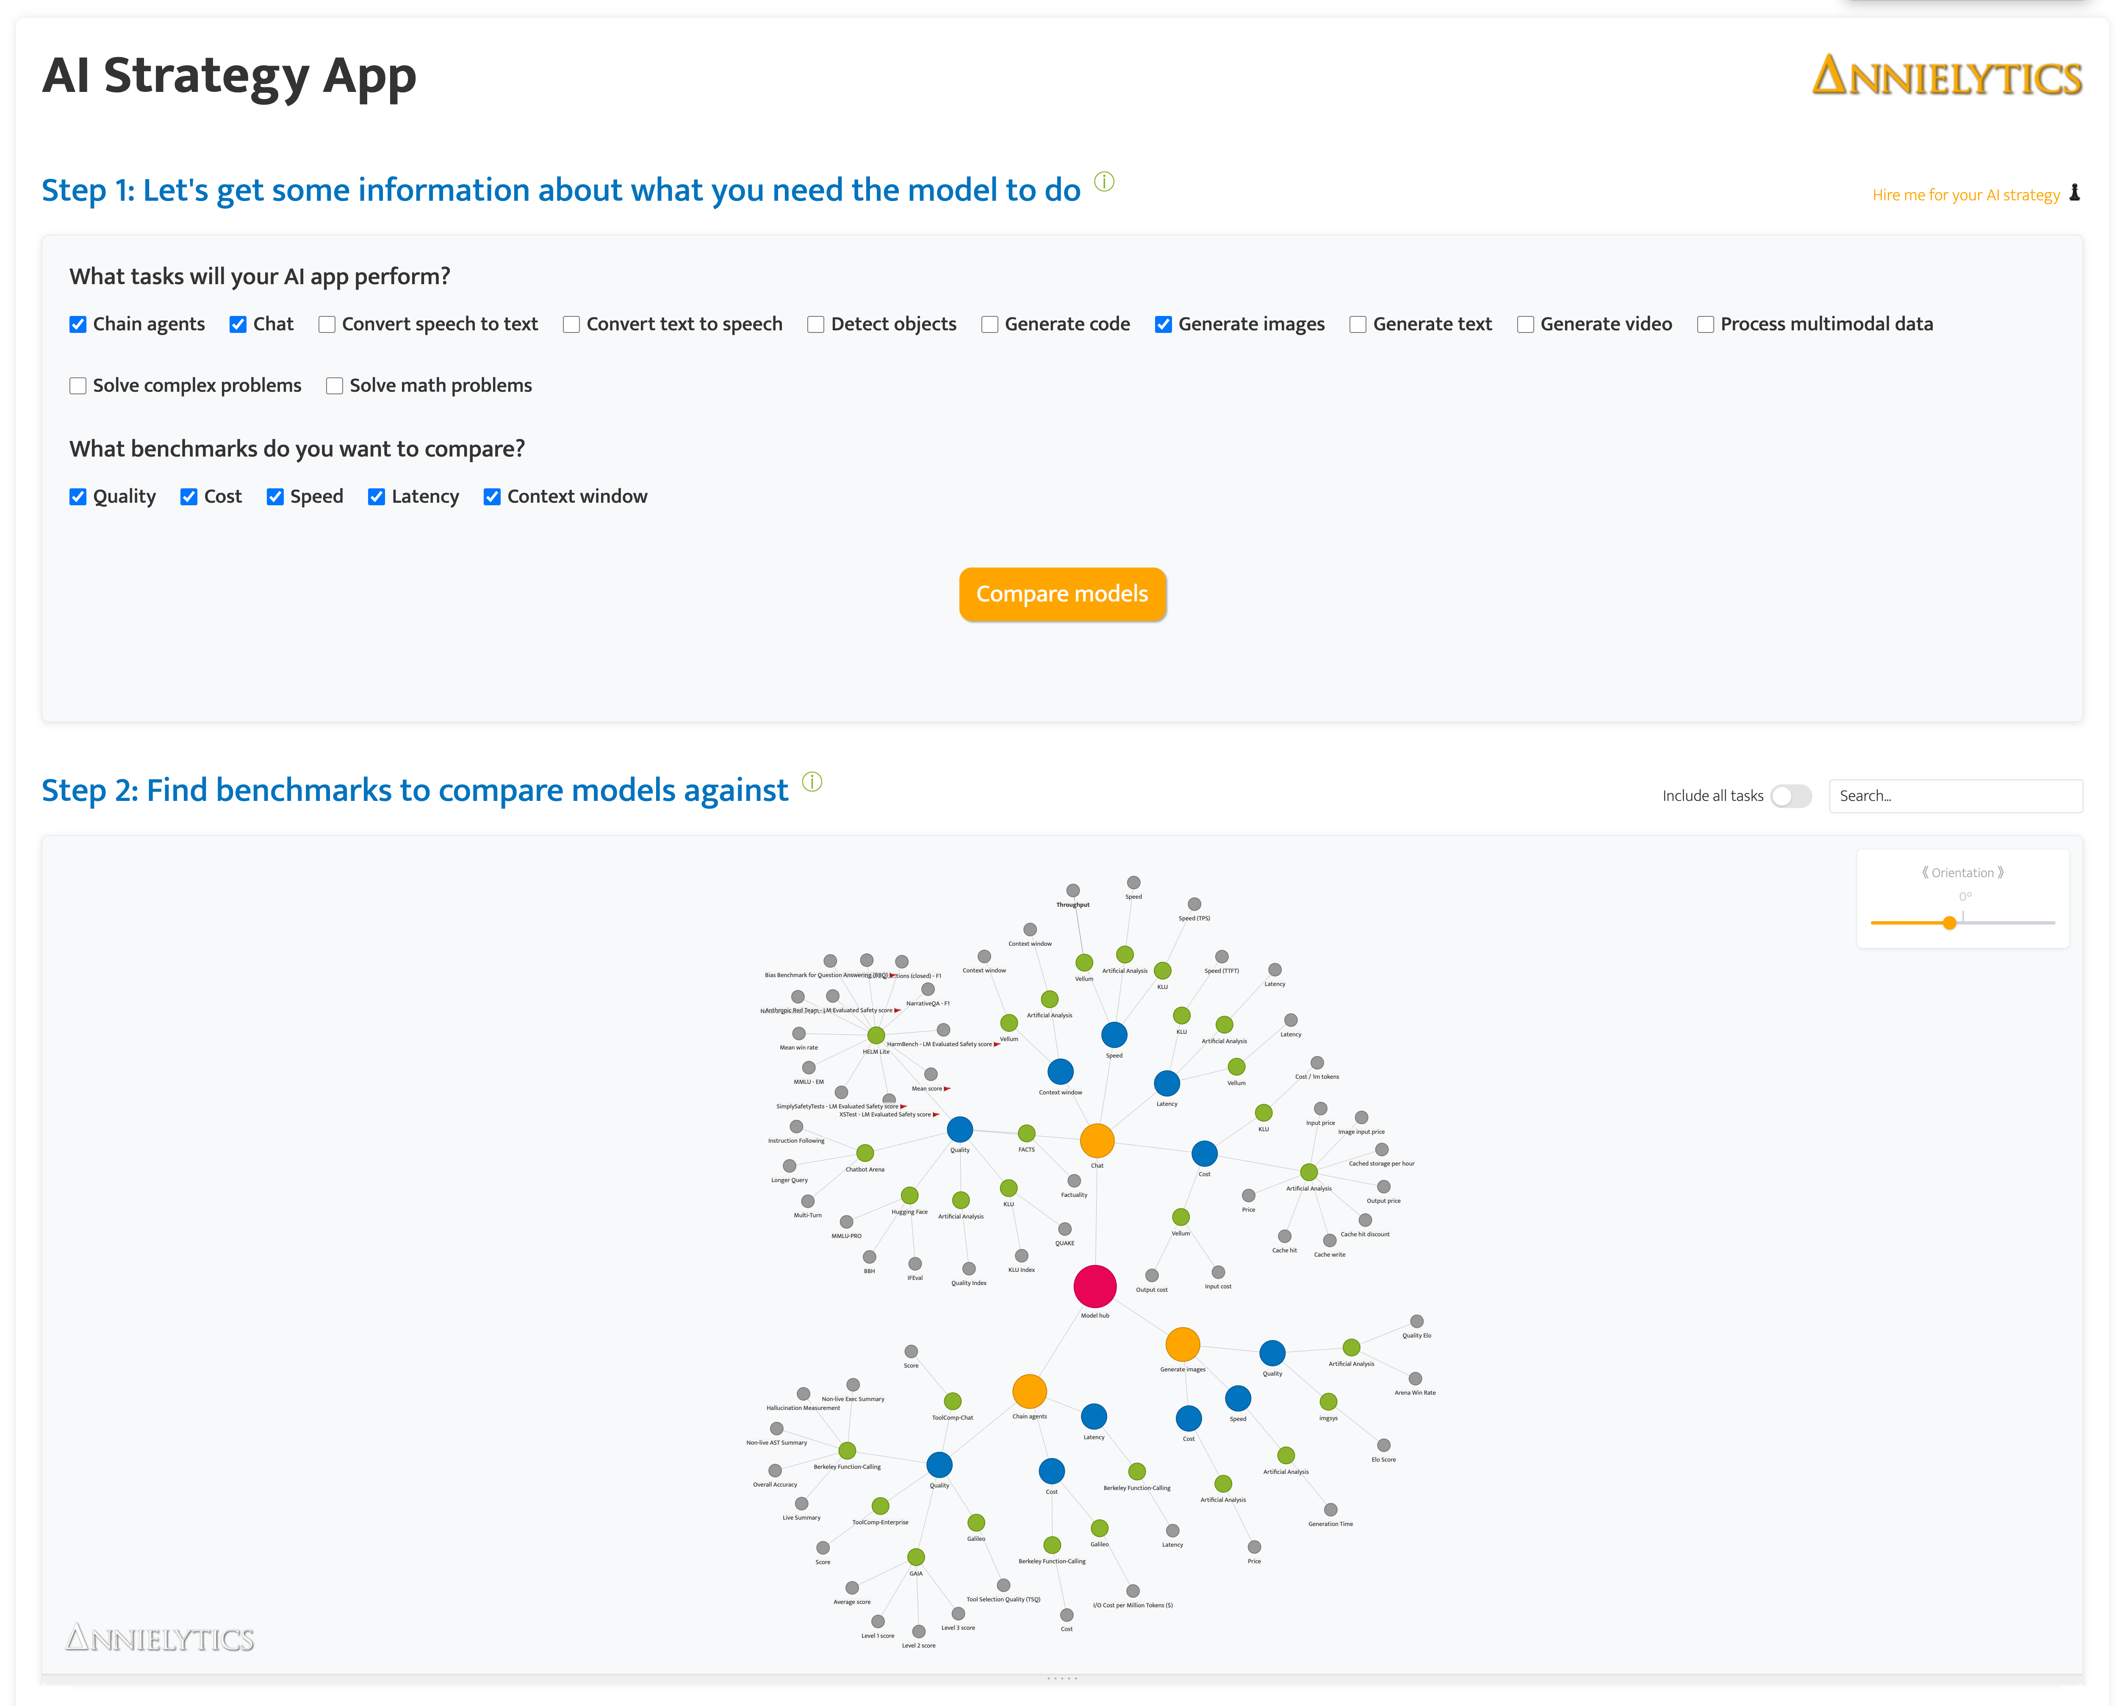Click the Compare models button
Image resolution: width=2128 pixels, height=1706 pixels.
click(1062, 594)
